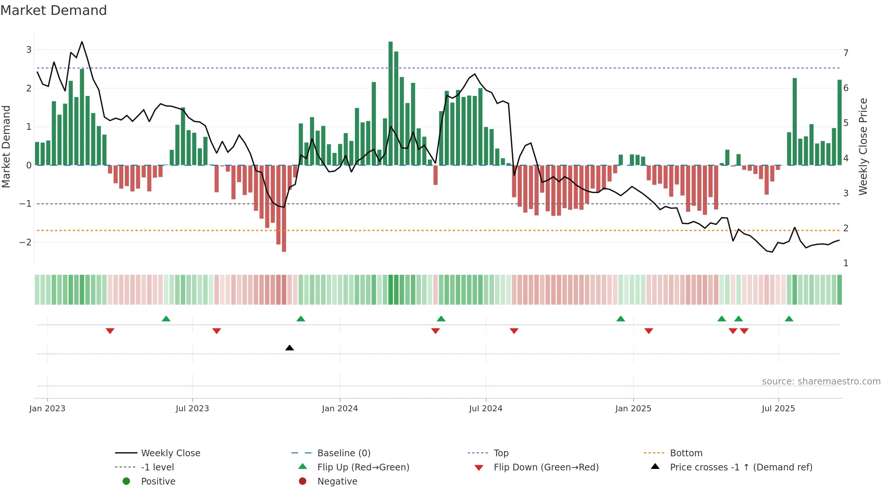This screenshot has width=894, height=502.
Task: Click the first red flip-down marker near Mar 2023
Action: pyautogui.click(x=110, y=331)
